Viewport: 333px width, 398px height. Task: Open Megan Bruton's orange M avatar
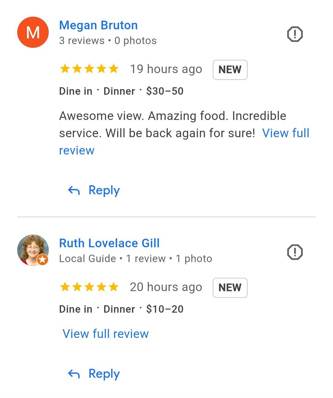(33, 32)
